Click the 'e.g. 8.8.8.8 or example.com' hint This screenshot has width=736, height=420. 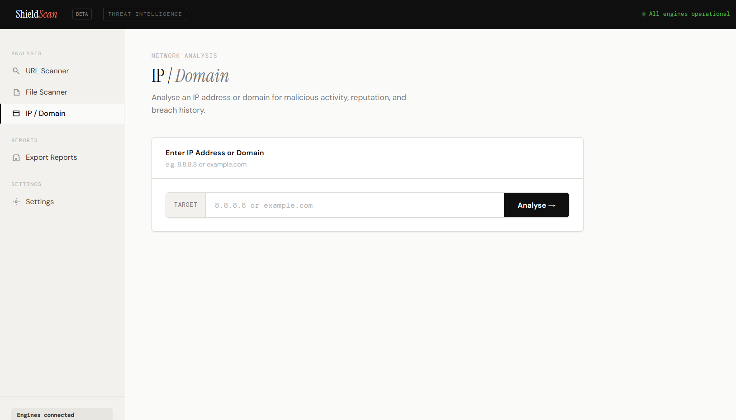[x=206, y=164]
